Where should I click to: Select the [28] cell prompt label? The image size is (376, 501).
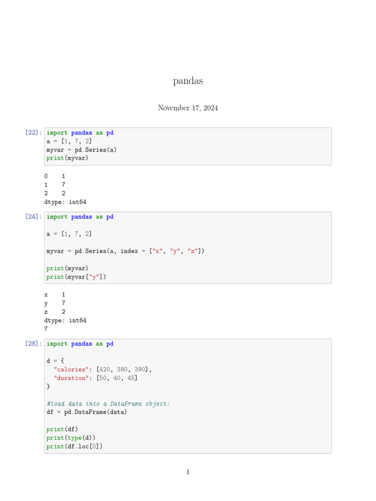33,344
